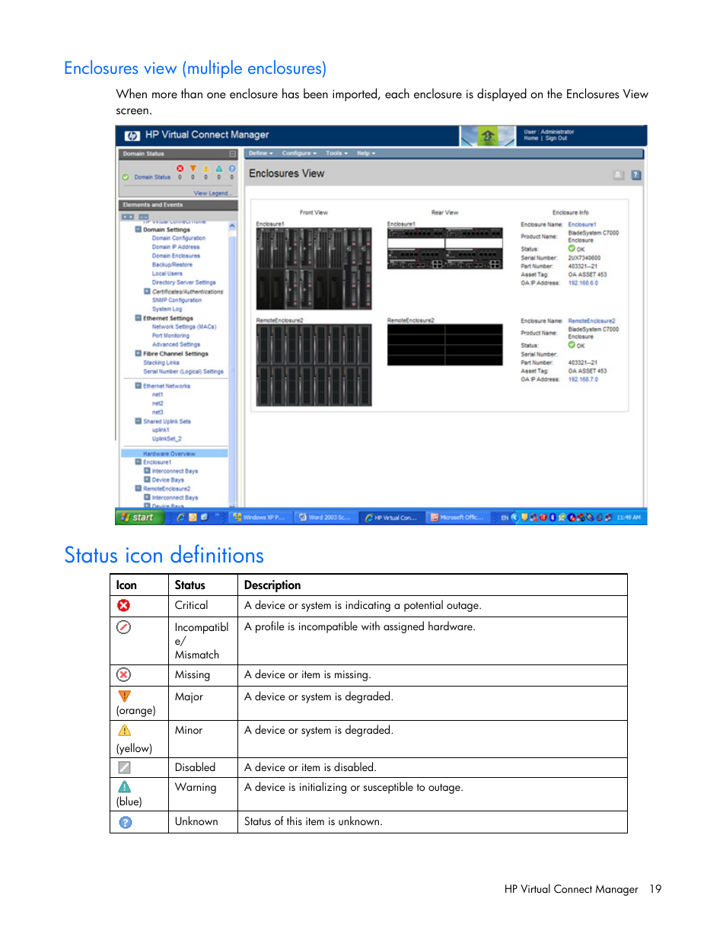Click the RemoteEnclosure2 rear view image
The image size is (726, 940).
(x=445, y=345)
